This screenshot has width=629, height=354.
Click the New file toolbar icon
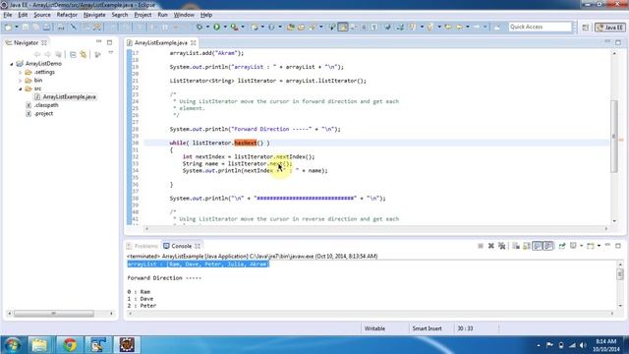8,27
